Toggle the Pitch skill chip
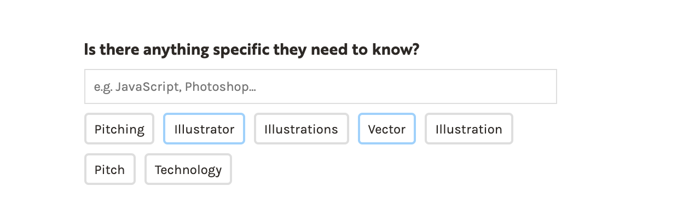This screenshot has height=197, width=683. 110,170
